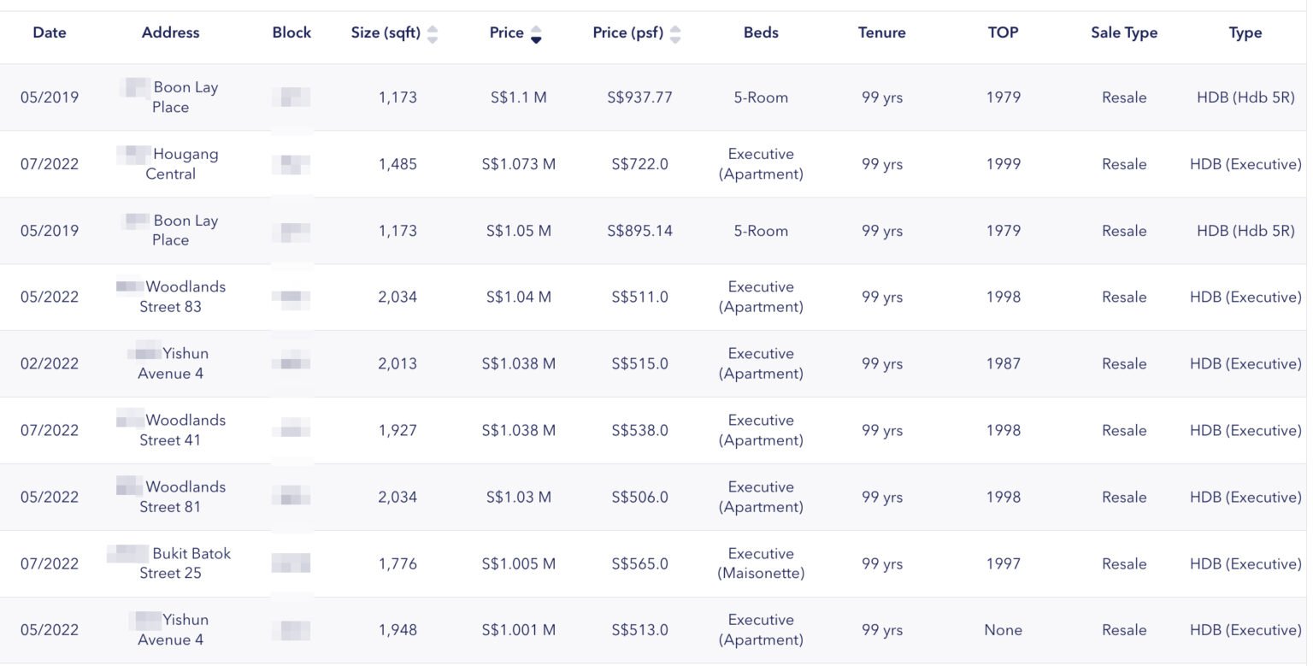This screenshot has height=666, width=1313.
Task: Click the TOP column header
Action: [x=1003, y=32]
